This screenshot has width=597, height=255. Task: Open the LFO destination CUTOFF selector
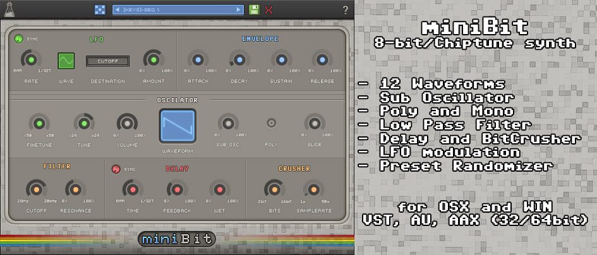[108, 61]
